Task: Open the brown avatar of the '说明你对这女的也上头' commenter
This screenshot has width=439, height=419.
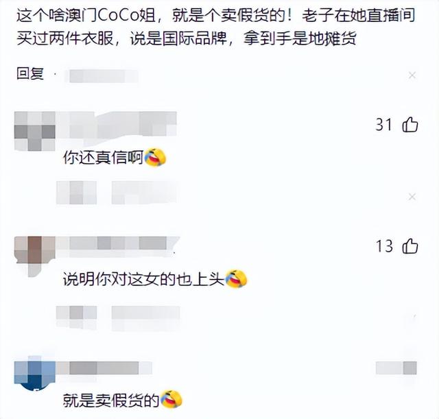Action: pyautogui.click(x=35, y=253)
